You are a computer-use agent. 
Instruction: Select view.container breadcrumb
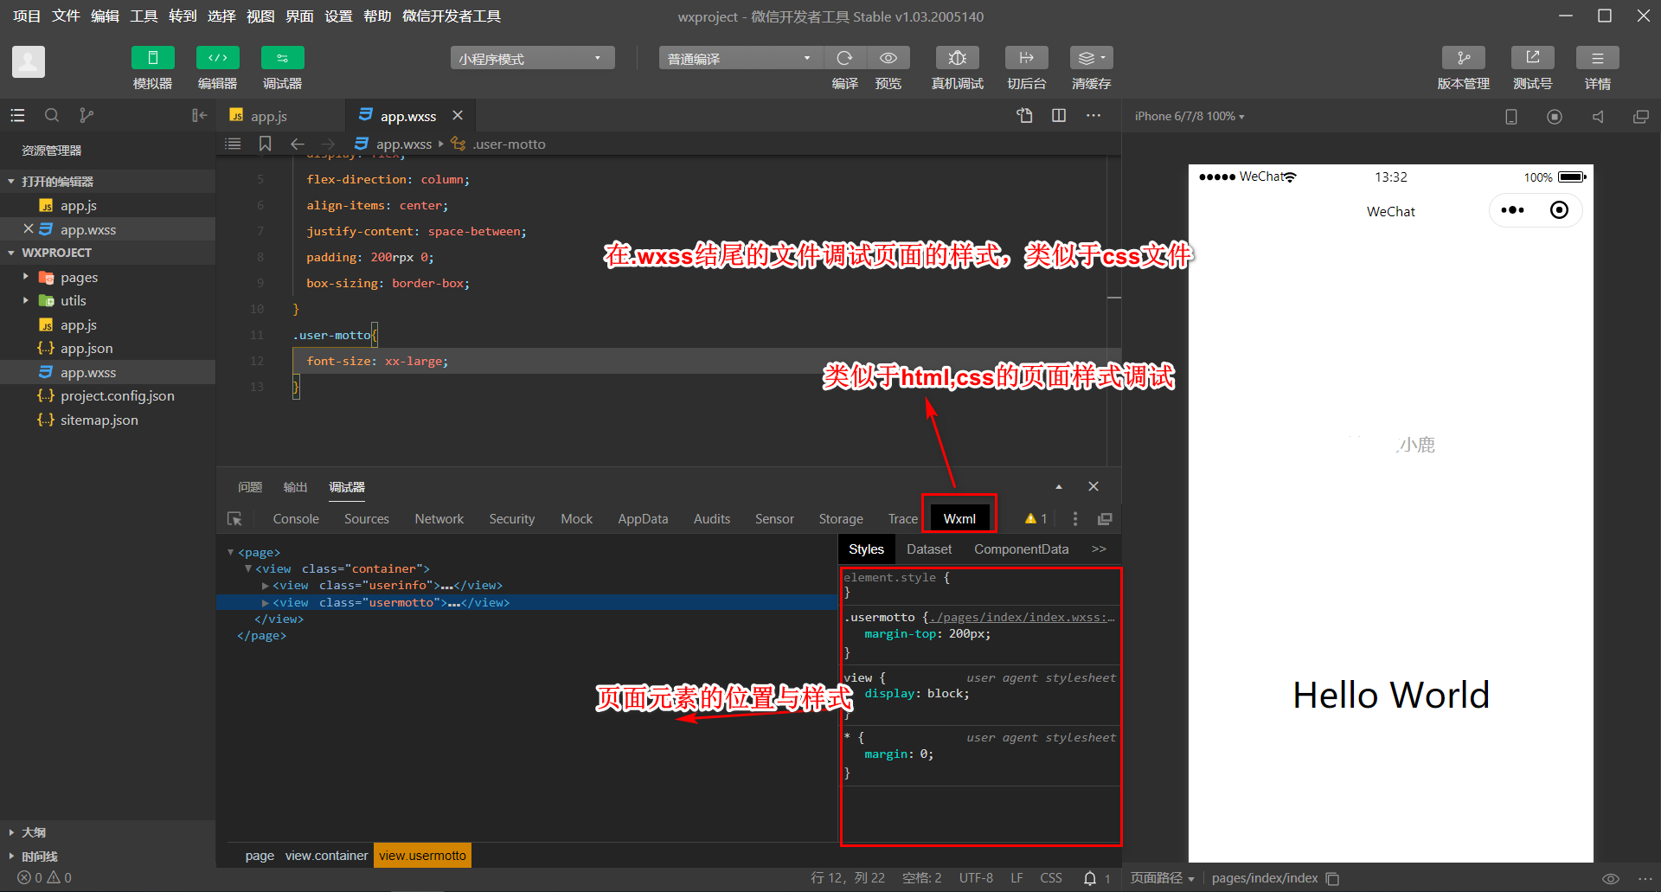pos(326,855)
